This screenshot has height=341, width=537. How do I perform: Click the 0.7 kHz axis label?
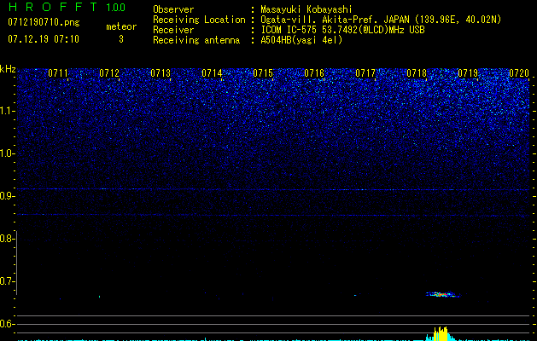pyautogui.click(x=7, y=281)
